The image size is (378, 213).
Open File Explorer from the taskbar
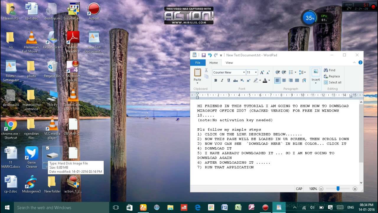[x=170, y=207]
